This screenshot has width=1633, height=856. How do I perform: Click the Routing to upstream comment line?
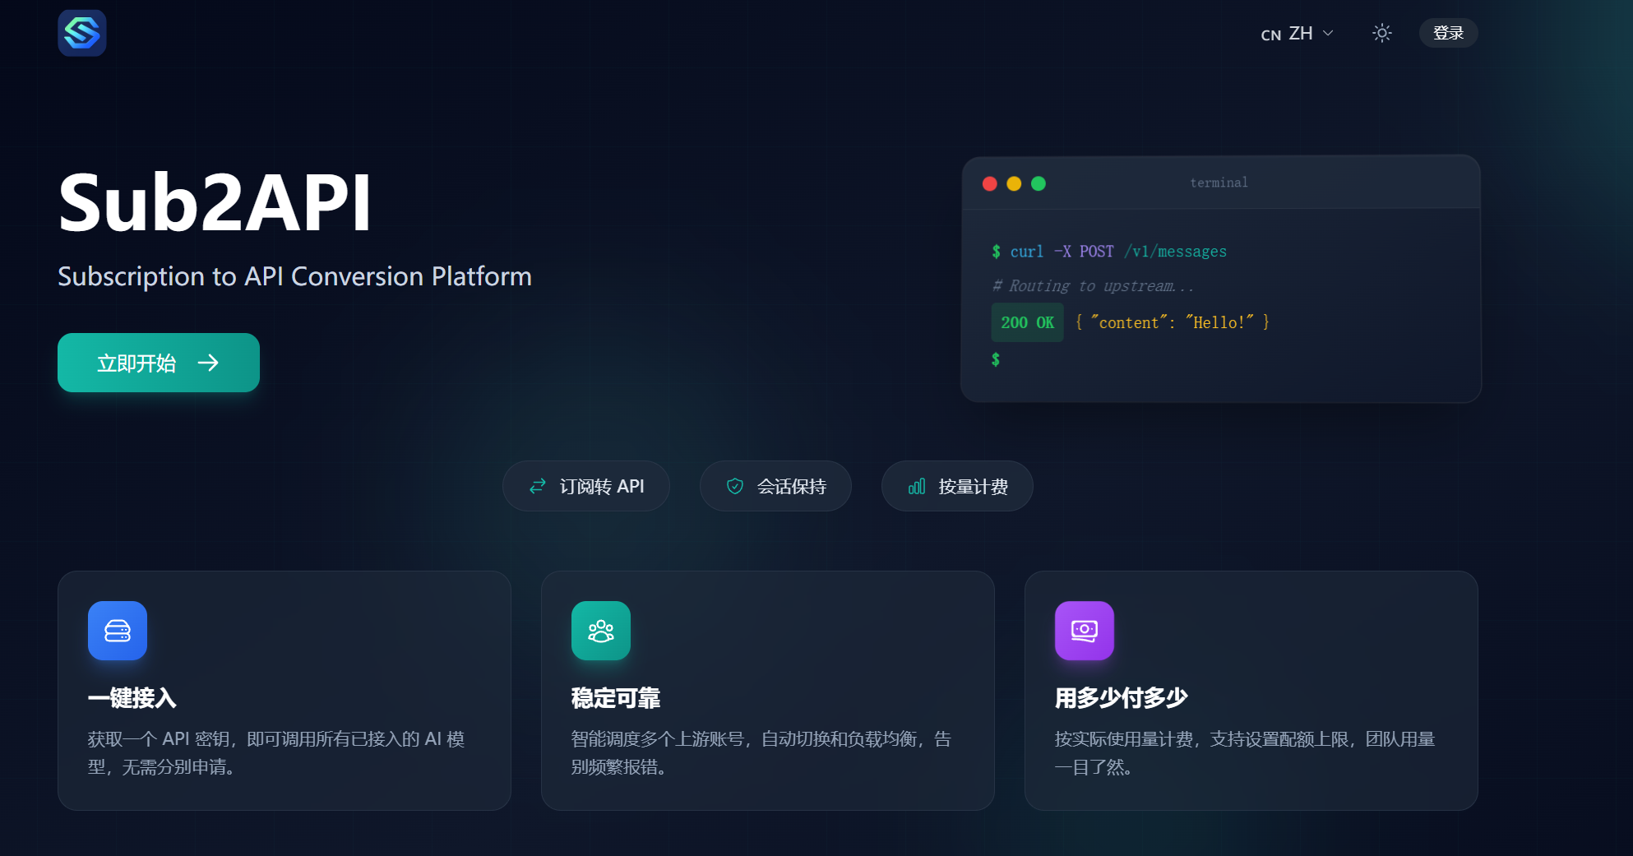pyautogui.click(x=1093, y=286)
